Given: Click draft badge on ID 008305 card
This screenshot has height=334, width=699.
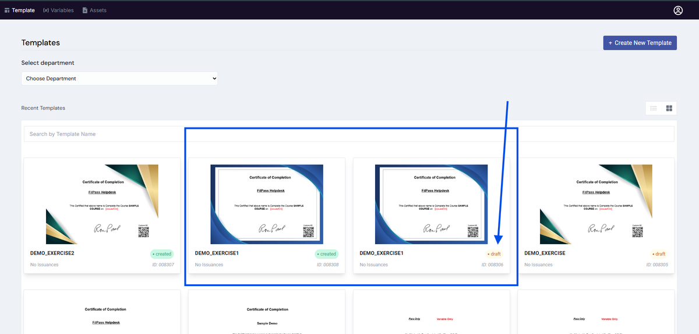Looking at the screenshot, I should coord(659,254).
